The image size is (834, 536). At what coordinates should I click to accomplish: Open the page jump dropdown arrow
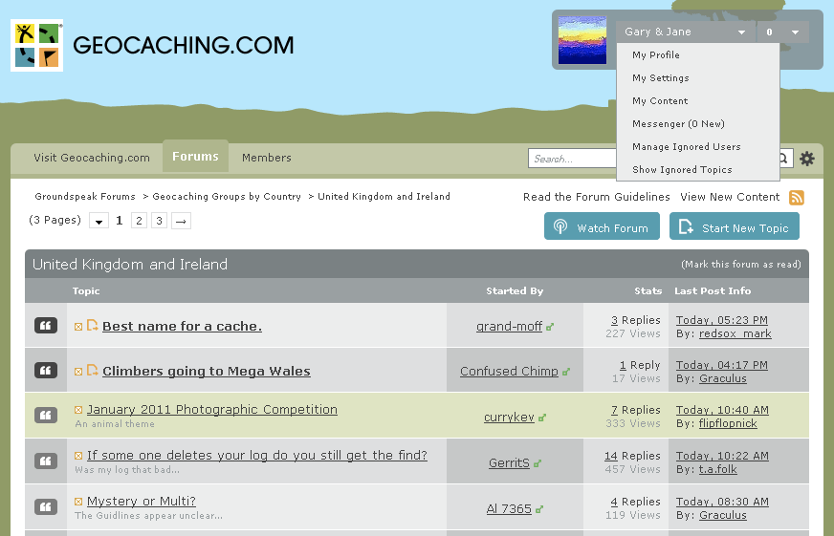(99, 221)
